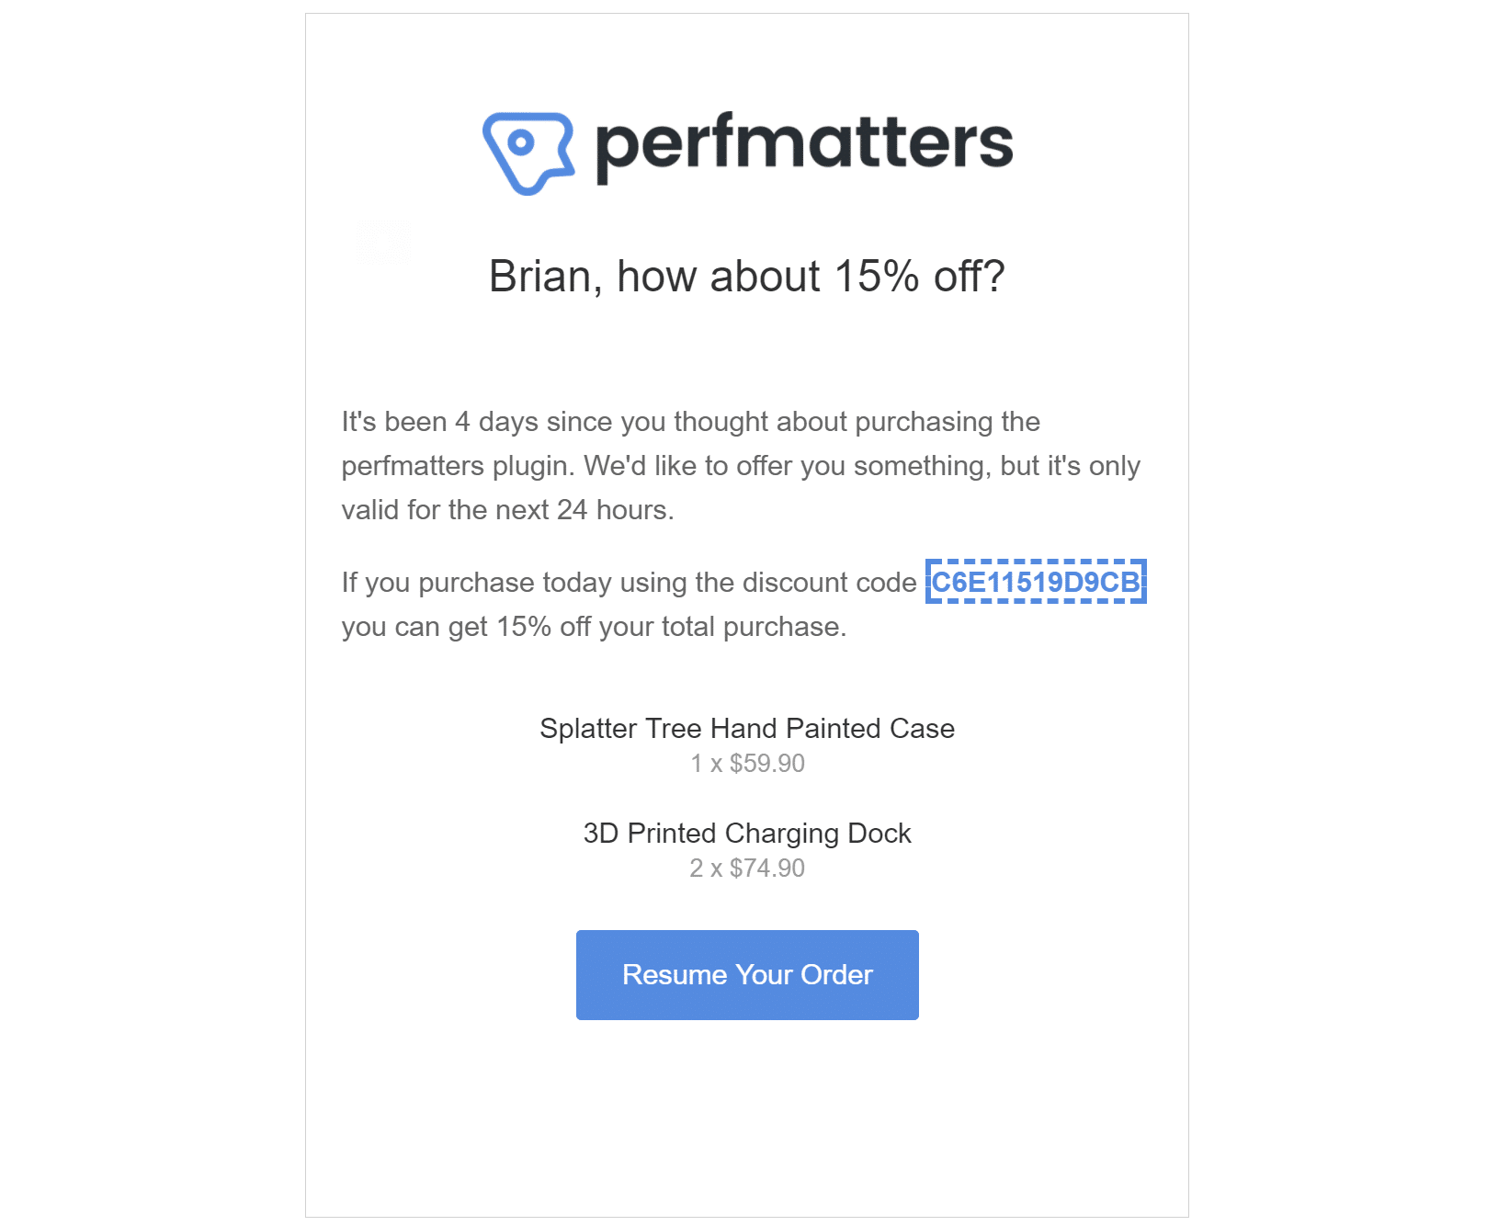Select the discount code C6E11519D9CB

pos(1036,582)
